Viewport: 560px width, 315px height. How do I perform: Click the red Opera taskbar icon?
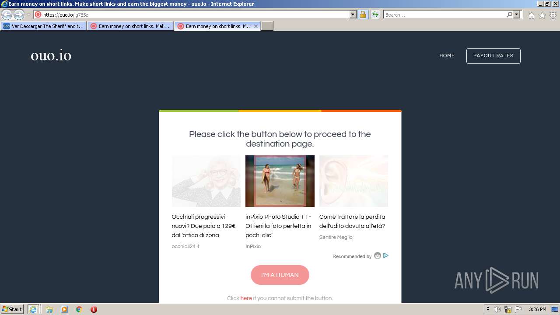94,309
